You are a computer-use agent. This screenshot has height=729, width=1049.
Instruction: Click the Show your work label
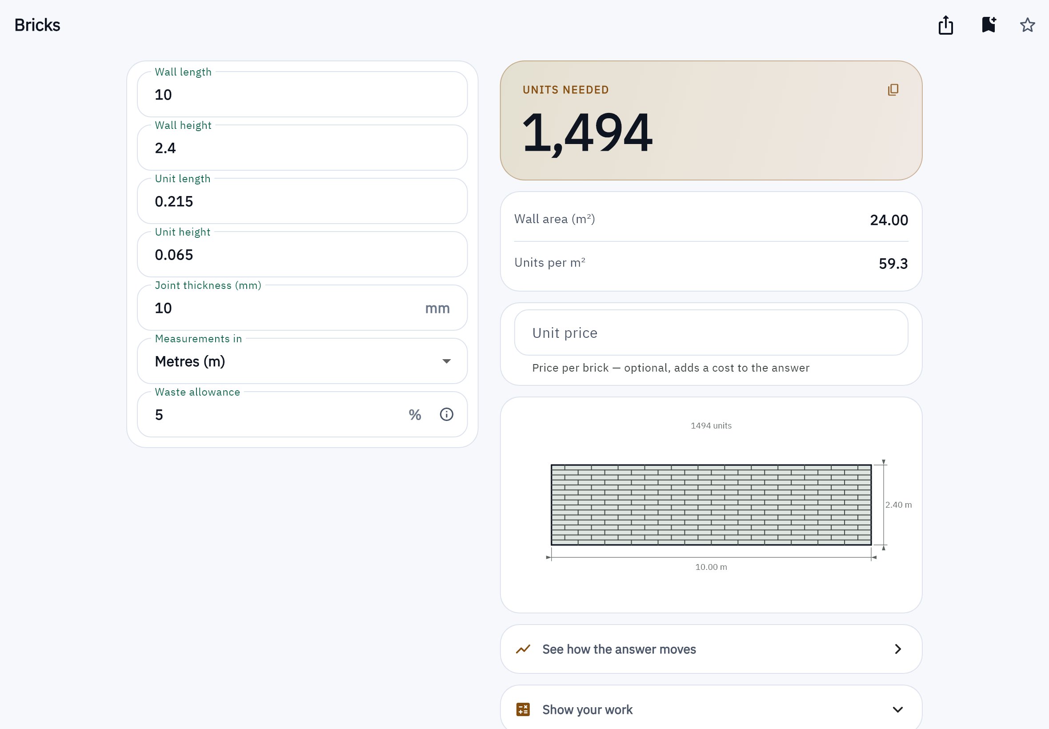[587, 709]
